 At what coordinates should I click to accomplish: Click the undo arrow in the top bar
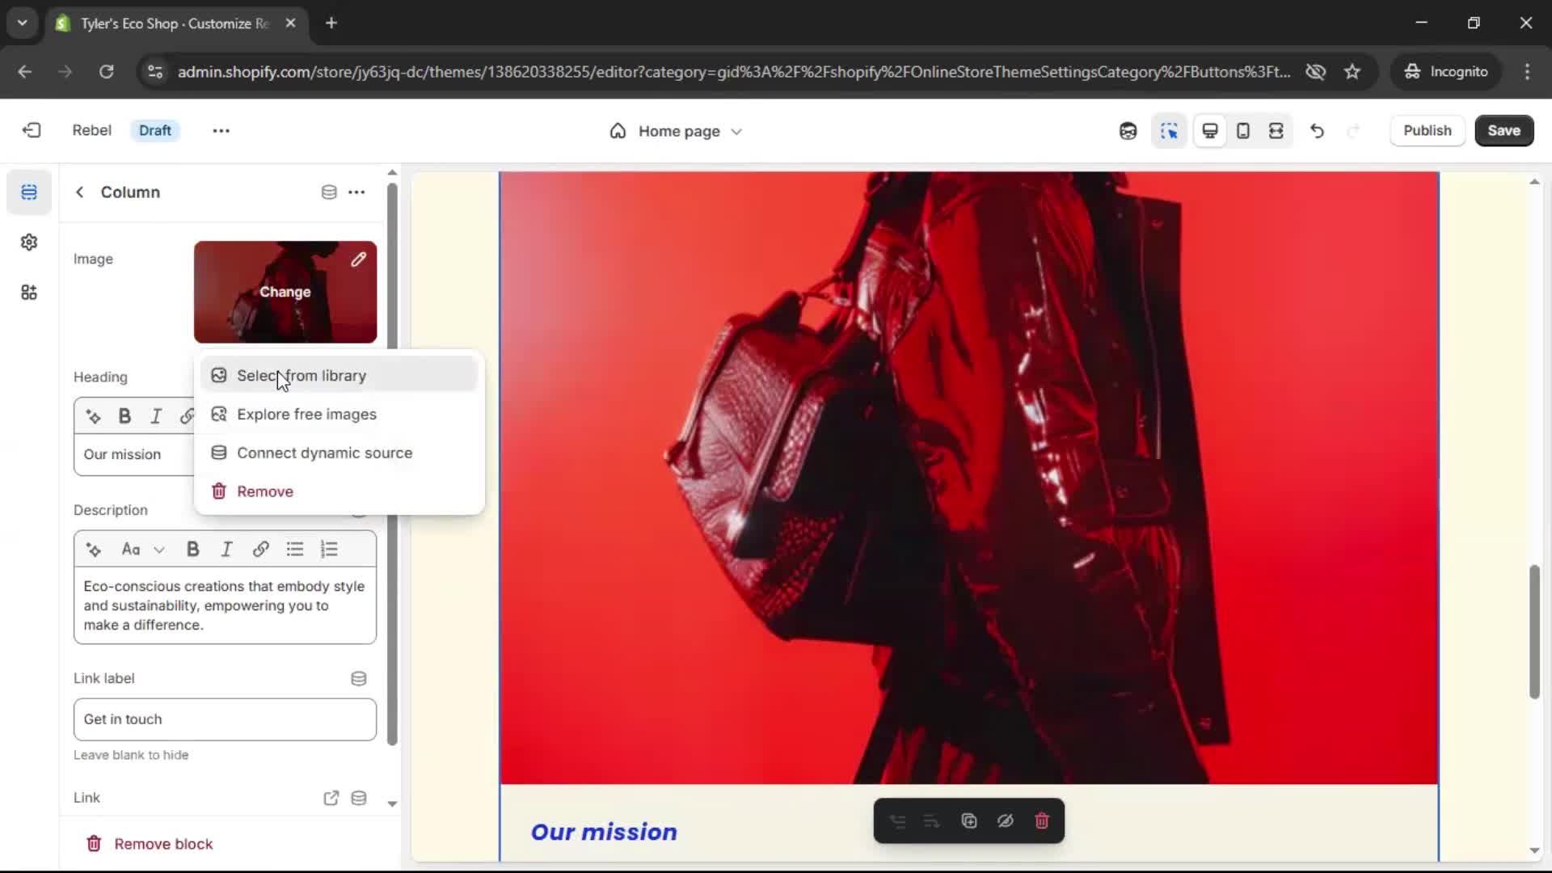1317,131
